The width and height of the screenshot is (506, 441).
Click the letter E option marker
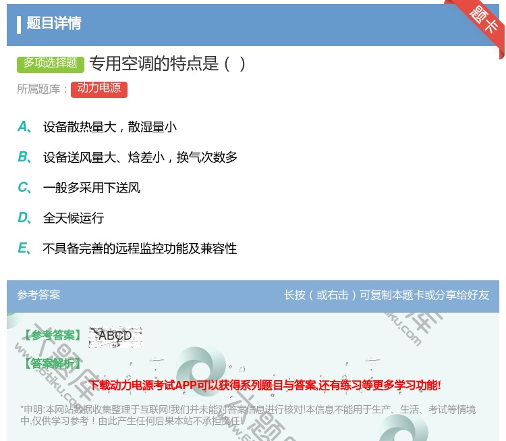(24, 248)
